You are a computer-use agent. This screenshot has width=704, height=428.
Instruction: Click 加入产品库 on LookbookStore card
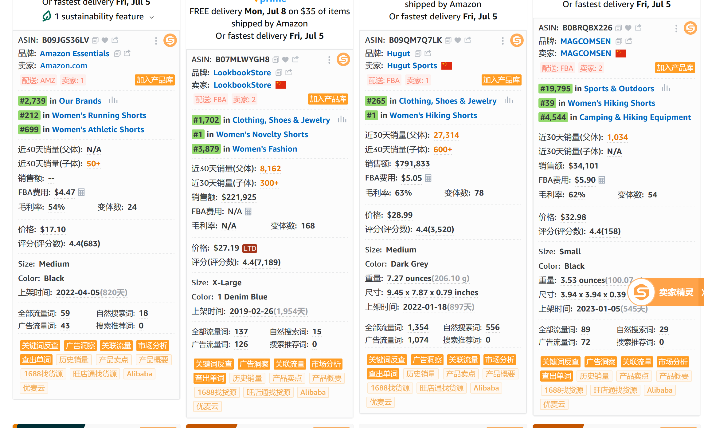pos(328,99)
